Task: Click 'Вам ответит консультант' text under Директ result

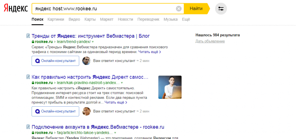Action: [114, 111]
